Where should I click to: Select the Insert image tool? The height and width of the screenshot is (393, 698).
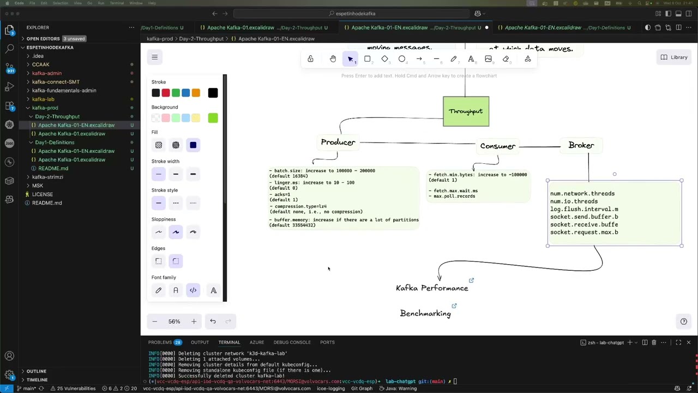[x=488, y=59]
